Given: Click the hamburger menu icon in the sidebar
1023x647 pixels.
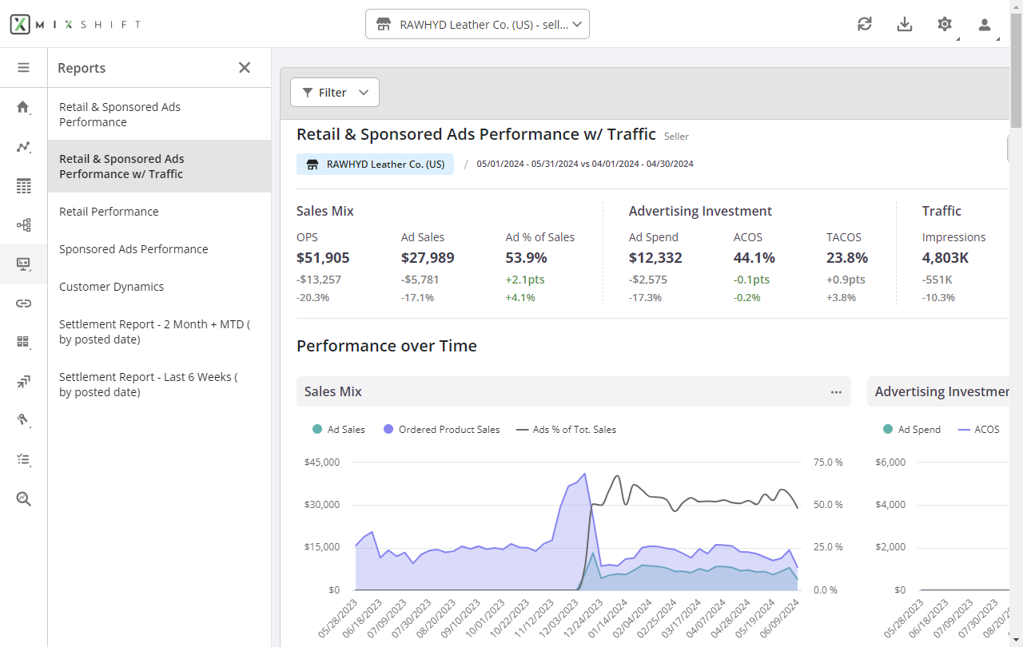Looking at the screenshot, I should [23, 68].
